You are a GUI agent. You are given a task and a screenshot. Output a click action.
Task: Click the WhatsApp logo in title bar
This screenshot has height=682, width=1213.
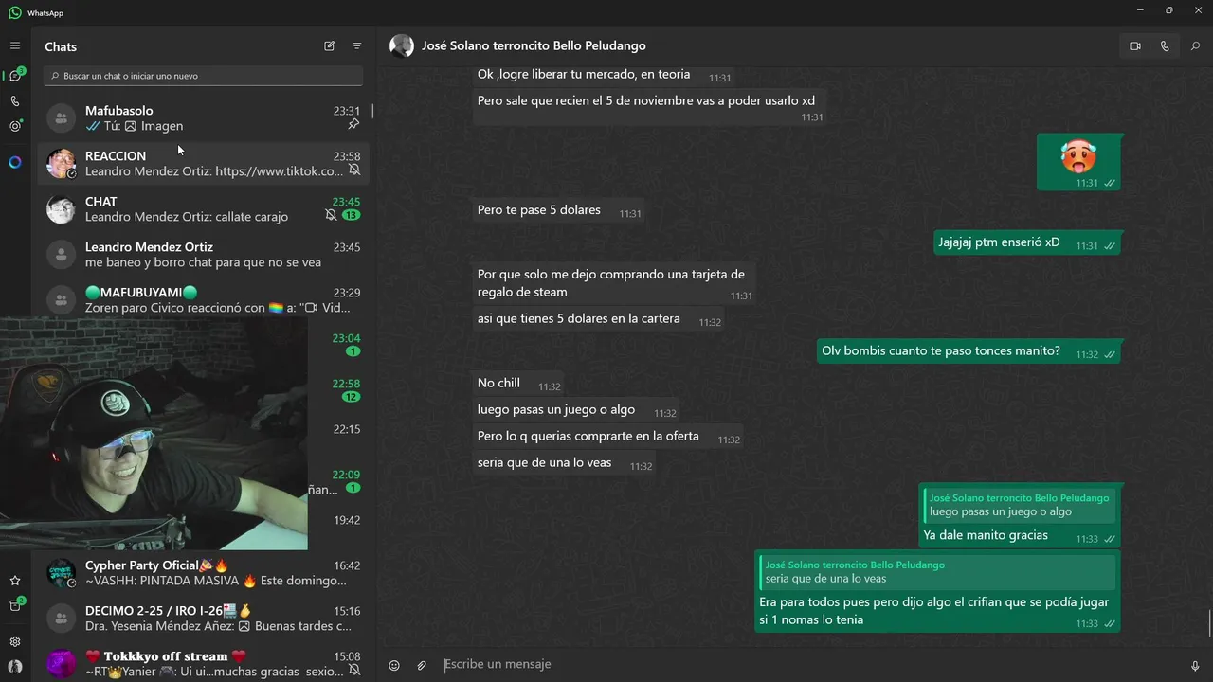point(14,12)
